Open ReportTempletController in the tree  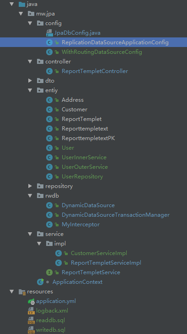click(95, 71)
